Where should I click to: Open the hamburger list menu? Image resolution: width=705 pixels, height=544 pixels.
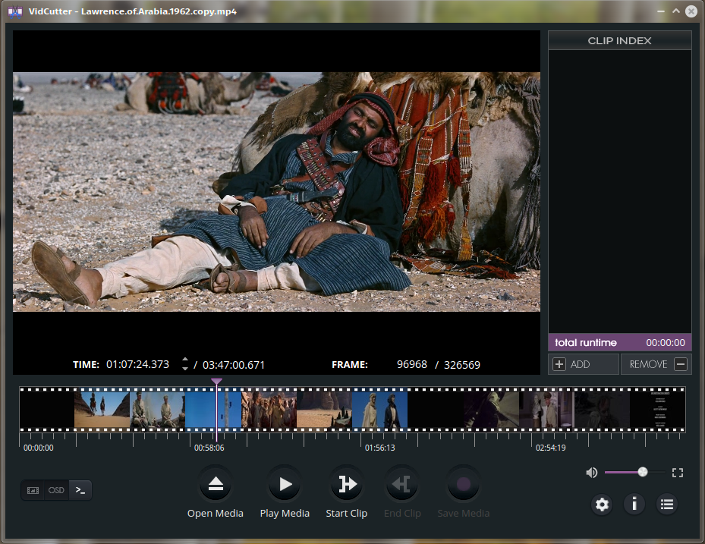[667, 505]
